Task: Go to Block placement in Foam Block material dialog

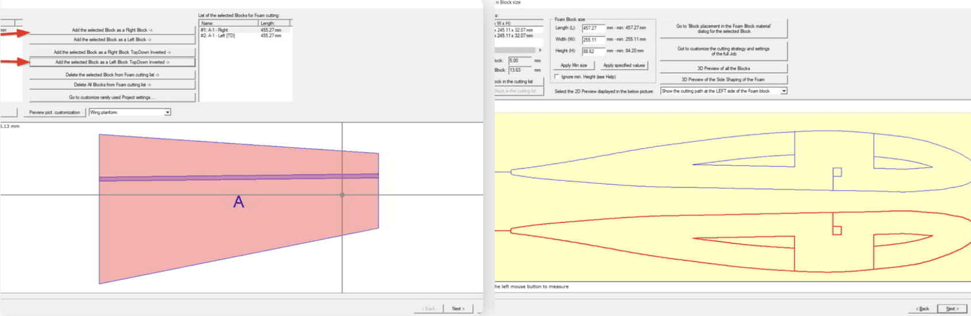Action: point(723,29)
